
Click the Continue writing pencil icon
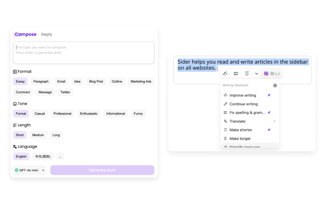pyautogui.click(x=225, y=104)
